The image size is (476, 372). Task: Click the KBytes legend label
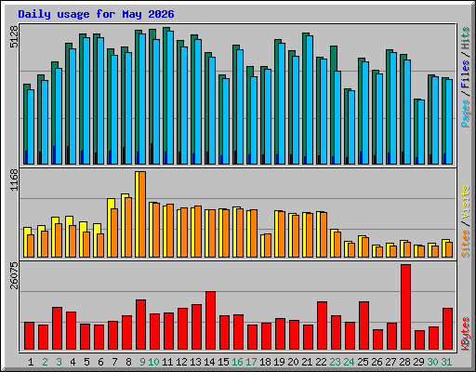point(466,334)
